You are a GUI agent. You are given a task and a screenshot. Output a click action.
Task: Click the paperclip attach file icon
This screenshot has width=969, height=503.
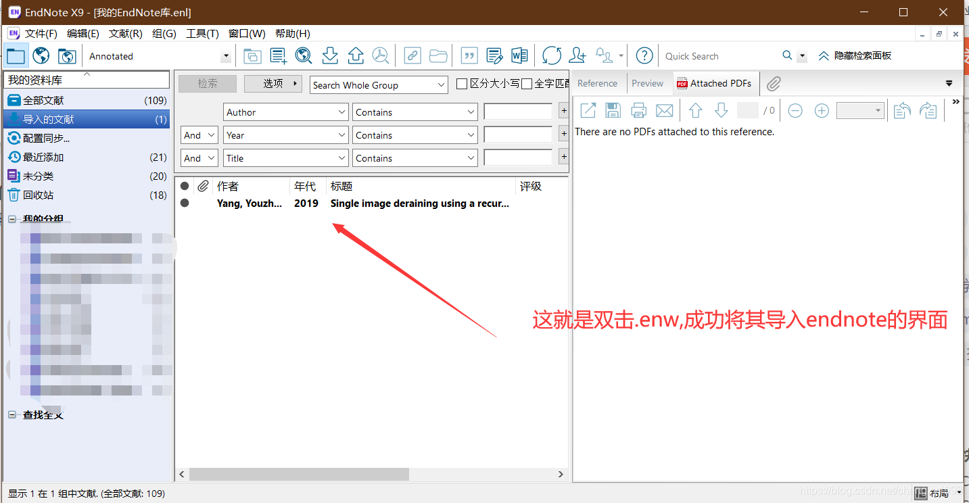tap(774, 83)
